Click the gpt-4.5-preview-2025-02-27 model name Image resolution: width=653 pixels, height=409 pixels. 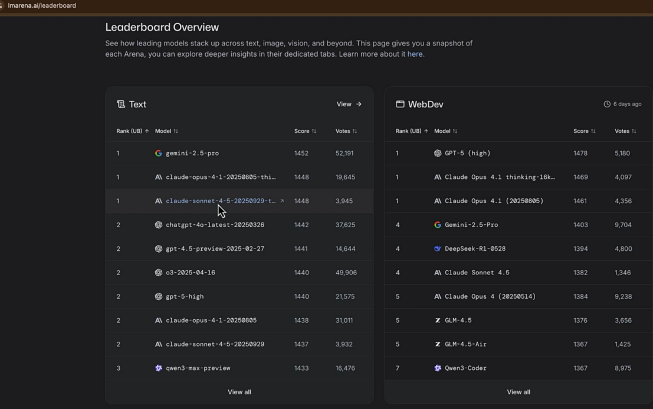[x=215, y=248]
